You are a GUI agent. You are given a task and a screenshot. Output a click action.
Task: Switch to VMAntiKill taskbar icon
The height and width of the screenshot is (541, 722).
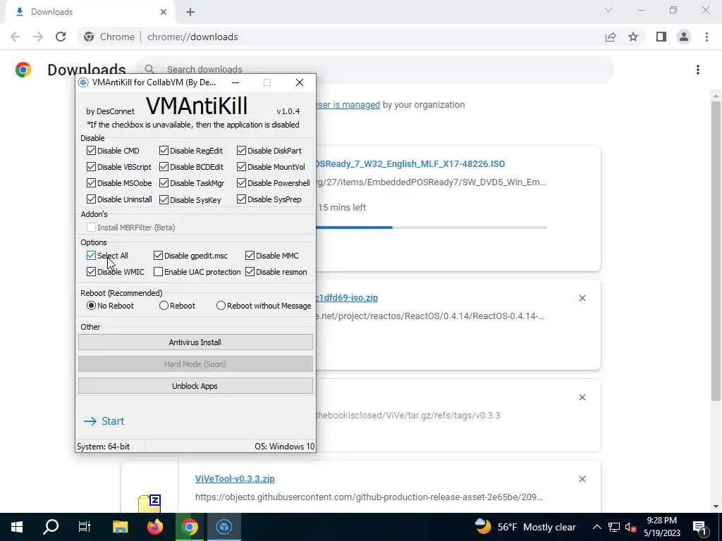[x=224, y=527]
